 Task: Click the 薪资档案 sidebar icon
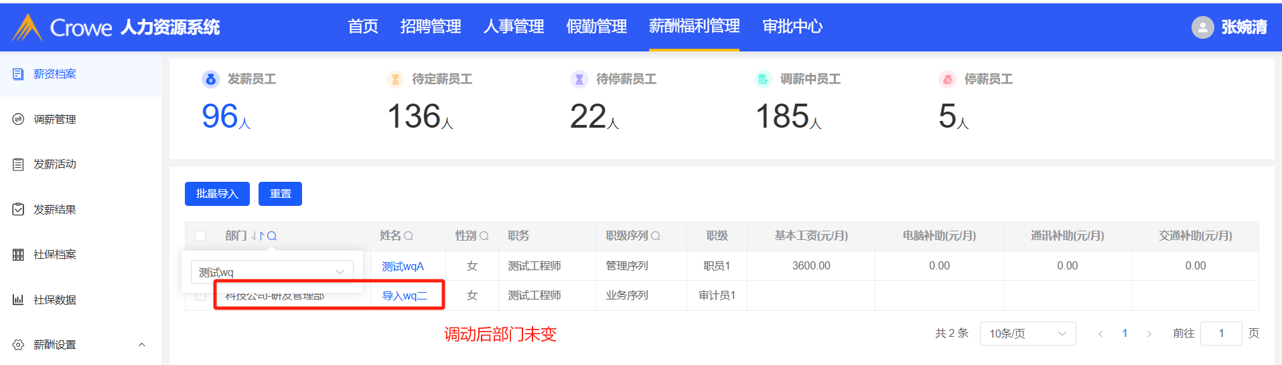click(x=18, y=74)
